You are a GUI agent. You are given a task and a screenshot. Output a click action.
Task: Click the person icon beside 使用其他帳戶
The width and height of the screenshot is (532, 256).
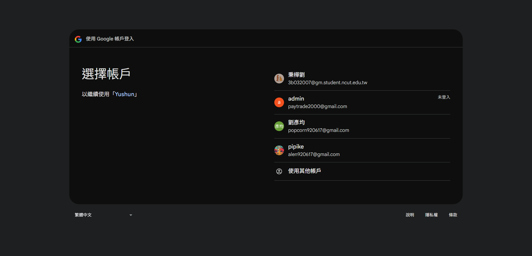coord(279,171)
